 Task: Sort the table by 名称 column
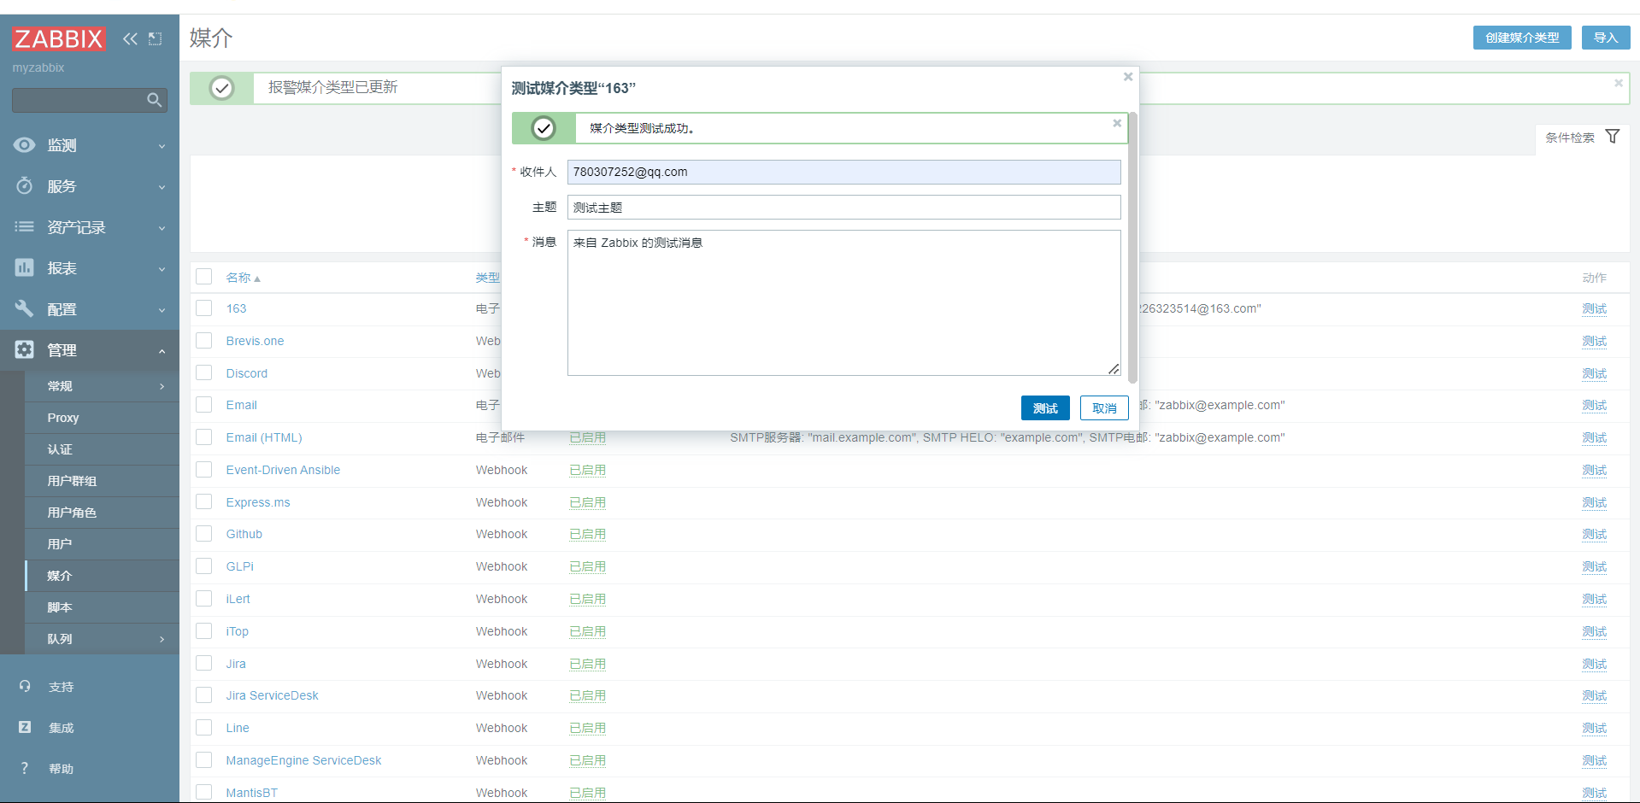click(243, 278)
